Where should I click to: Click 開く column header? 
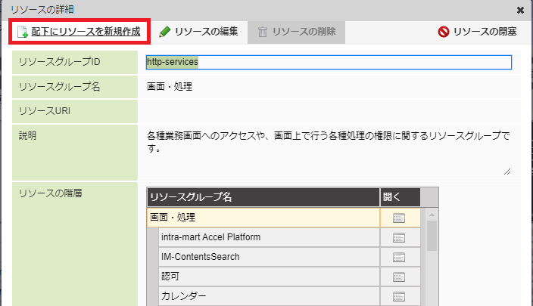(400, 197)
